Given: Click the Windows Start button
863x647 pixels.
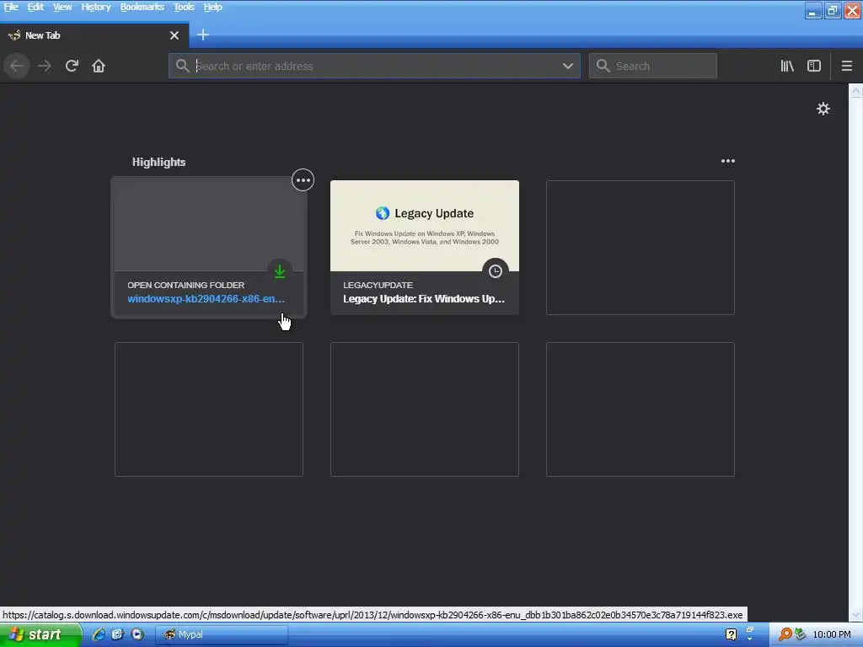Looking at the screenshot, I should coord(40,634).
